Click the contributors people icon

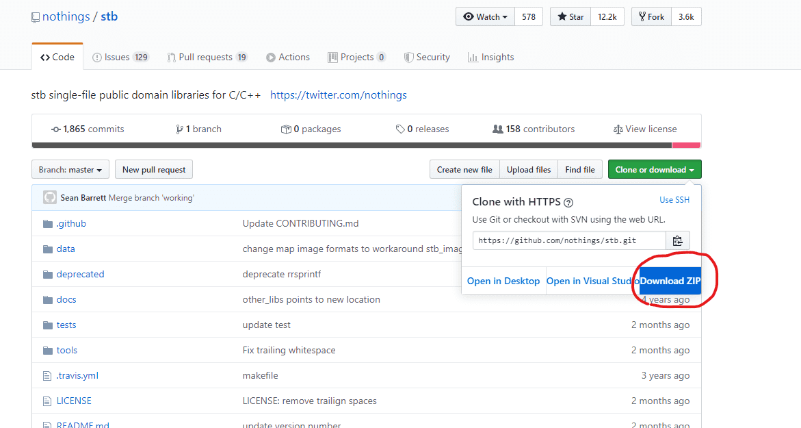(499, 129)
